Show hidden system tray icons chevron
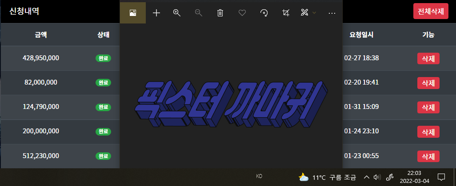 point(366,177)
